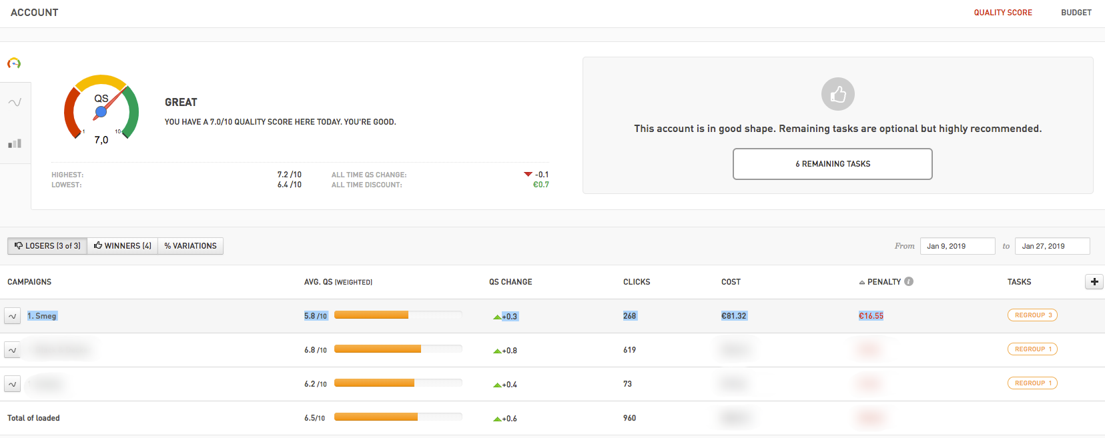Expand trend chart for the 6.2/10 campaign row

12,384
